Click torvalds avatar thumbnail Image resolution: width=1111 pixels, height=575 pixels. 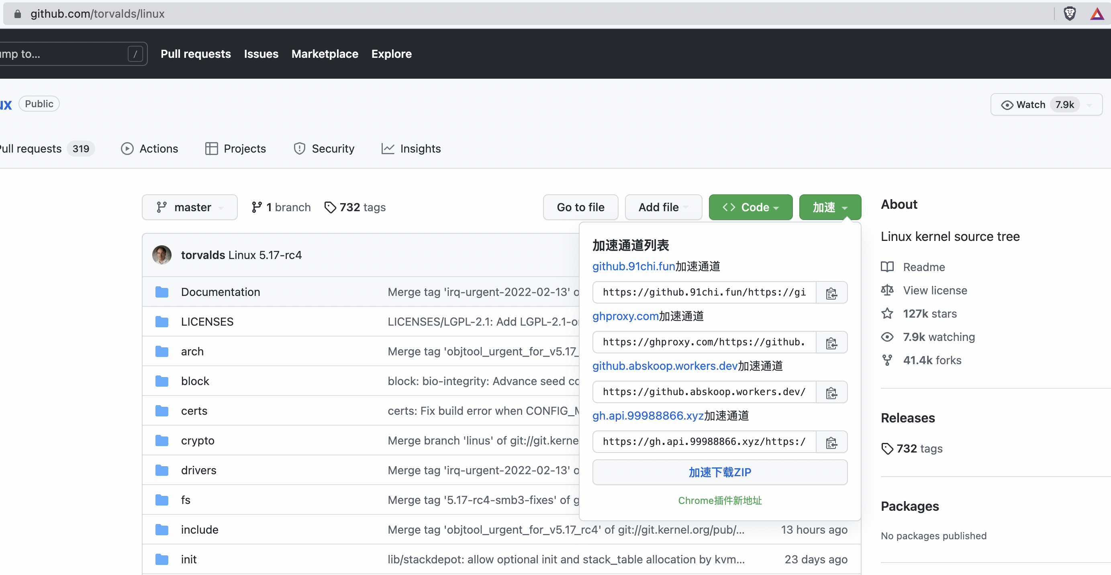tap(162, 255)
